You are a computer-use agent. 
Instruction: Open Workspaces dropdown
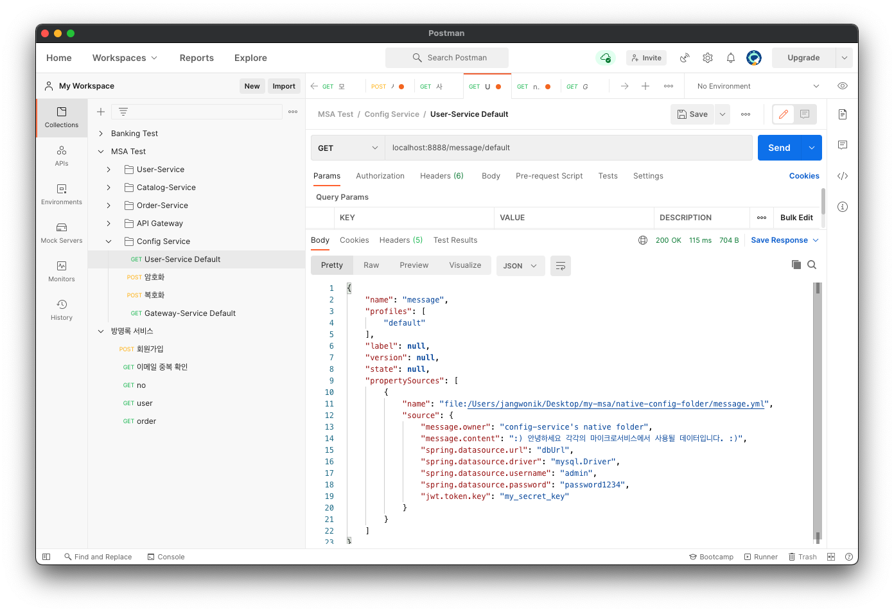point(125,58)
